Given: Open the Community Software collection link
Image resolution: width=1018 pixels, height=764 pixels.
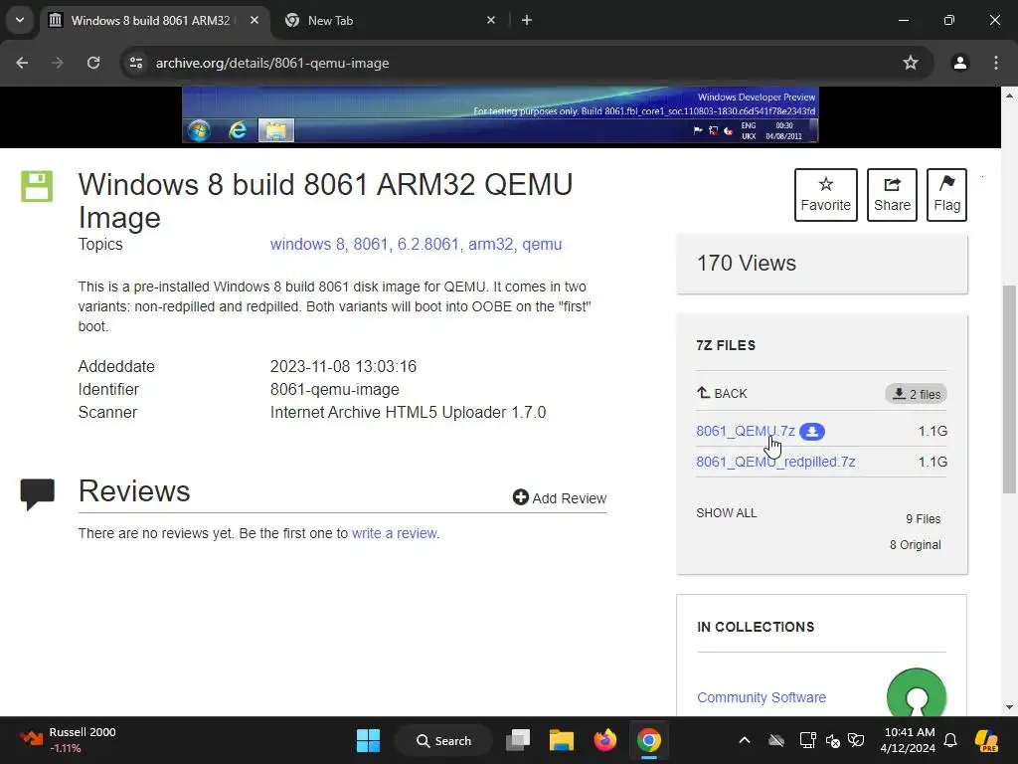Looking at the screenshot, I should [x=761, y=697].
